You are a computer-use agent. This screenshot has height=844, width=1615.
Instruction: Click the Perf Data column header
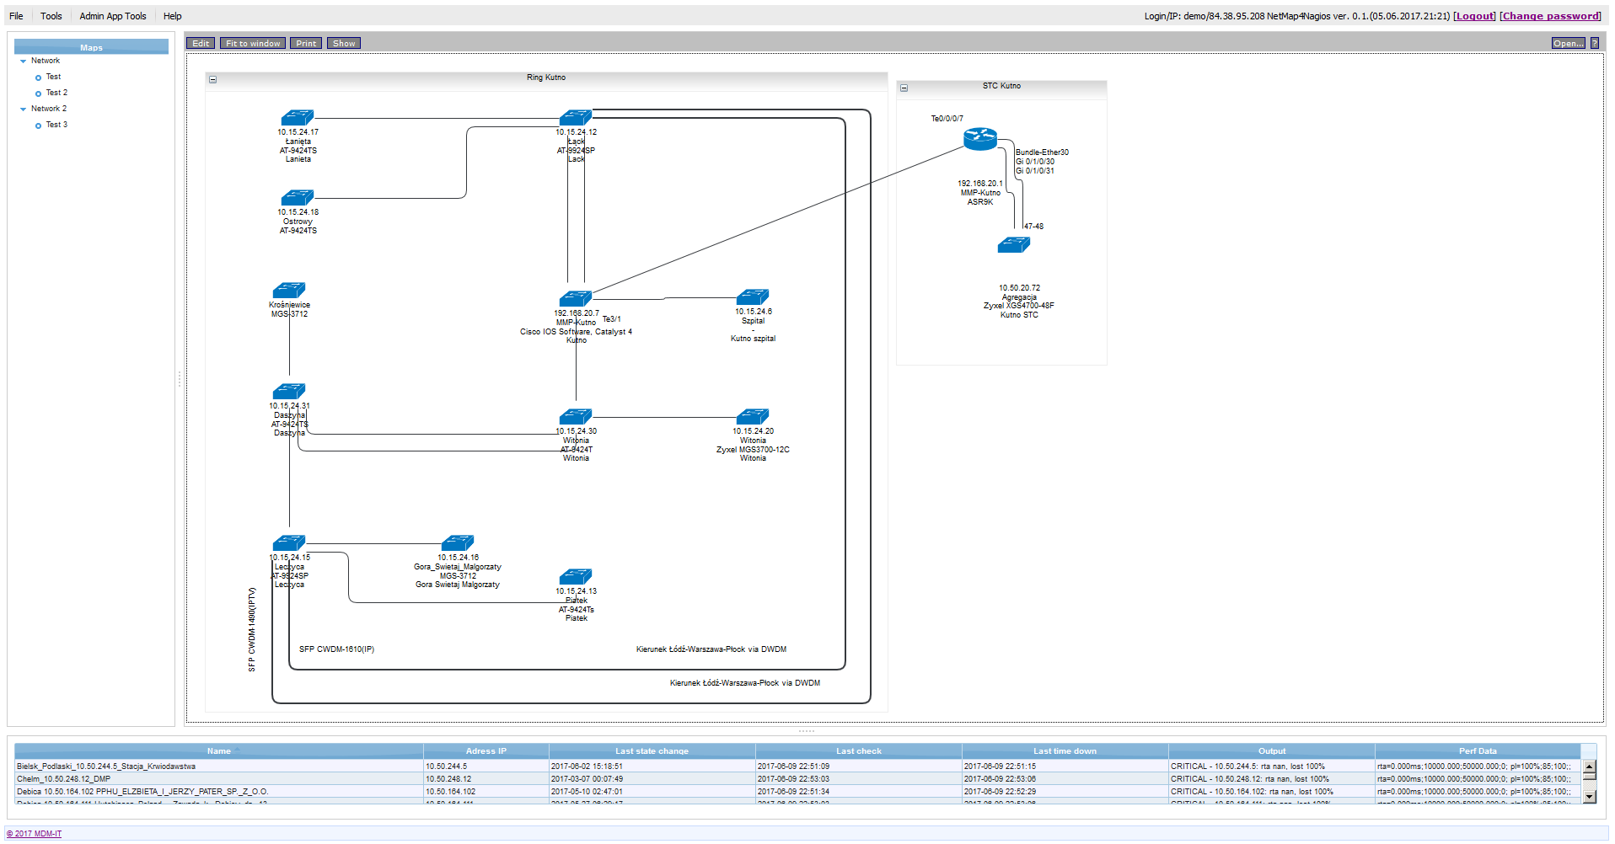tap(1478, 751)
